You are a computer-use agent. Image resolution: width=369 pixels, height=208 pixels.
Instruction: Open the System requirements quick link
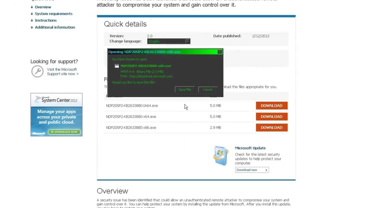coord(54,14)
